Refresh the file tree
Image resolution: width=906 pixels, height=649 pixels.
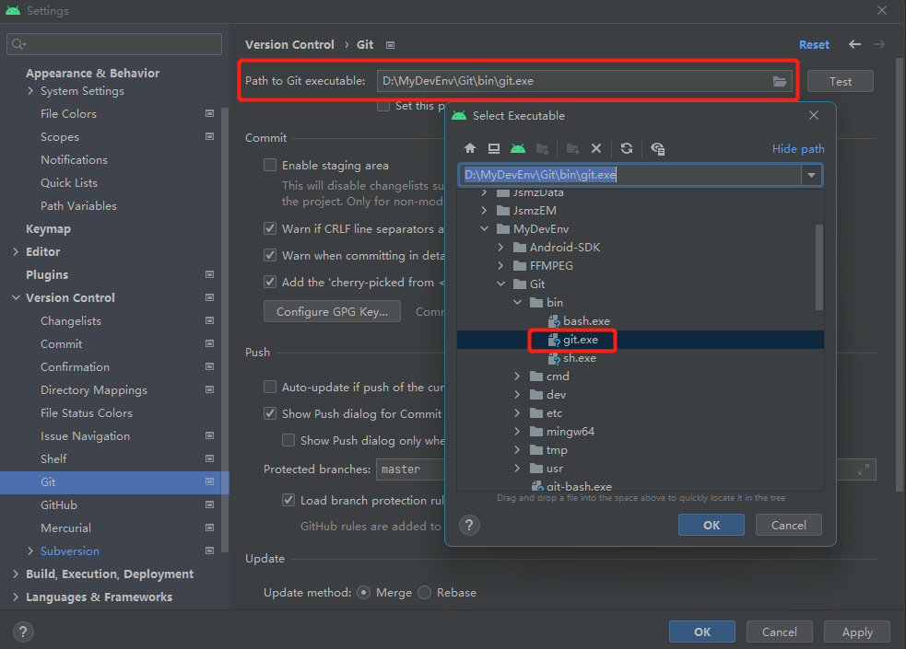[627, 148]
